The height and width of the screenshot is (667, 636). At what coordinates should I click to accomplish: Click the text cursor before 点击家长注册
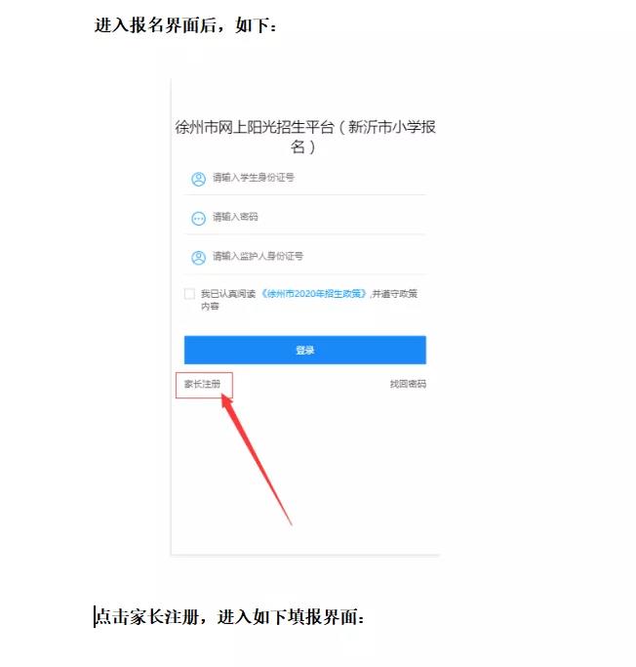pyautogui.click(x=95, y=617)
